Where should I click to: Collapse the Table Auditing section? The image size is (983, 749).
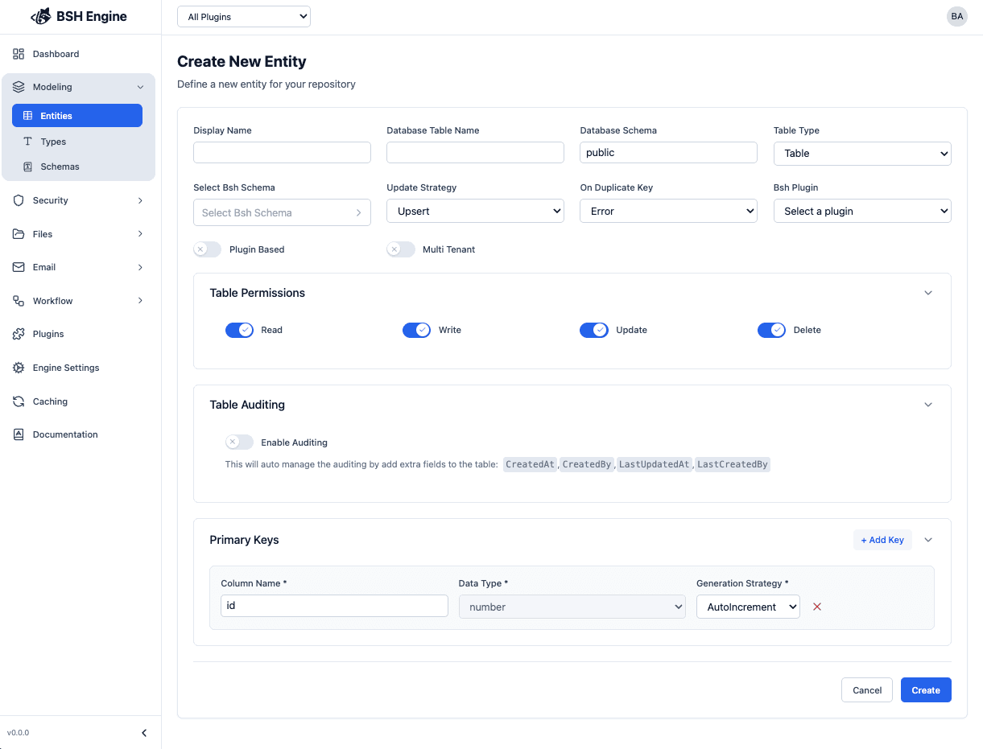click(928, 405)
